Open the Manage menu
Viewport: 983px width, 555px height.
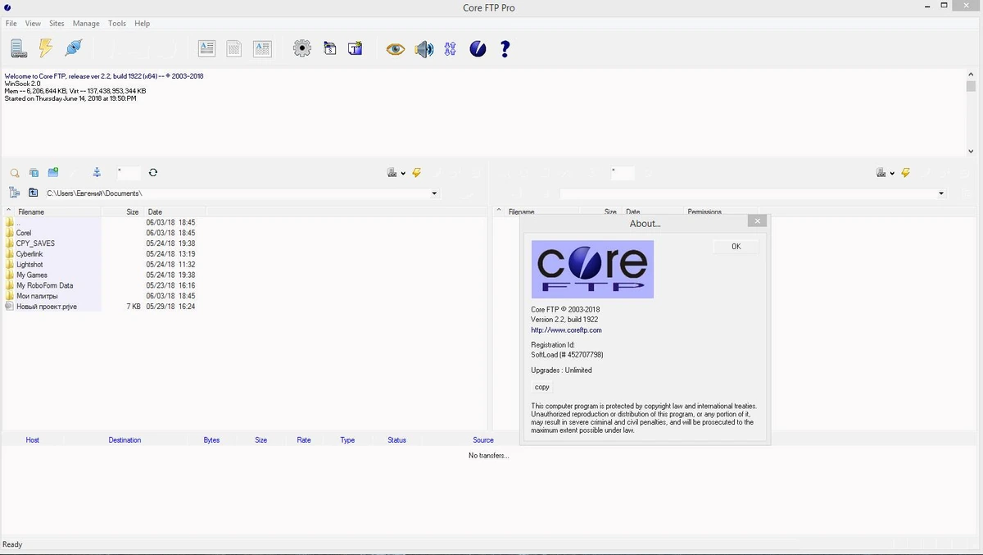pos(86,24)
